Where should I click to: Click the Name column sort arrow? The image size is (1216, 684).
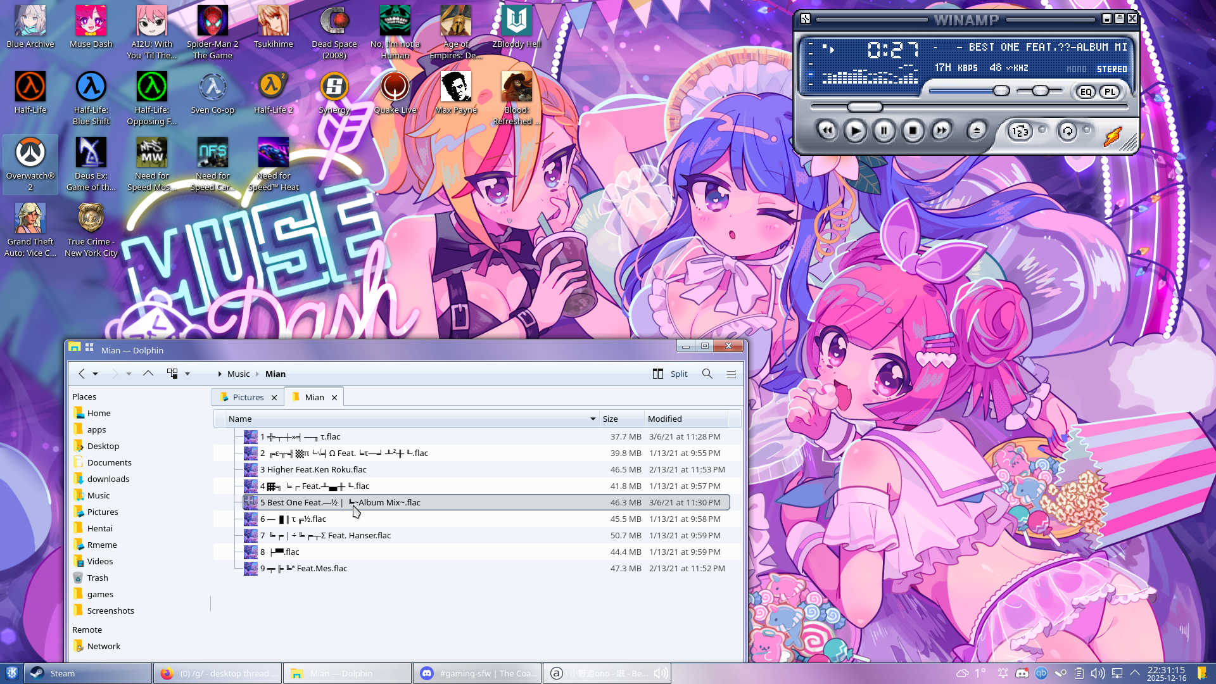593,419
